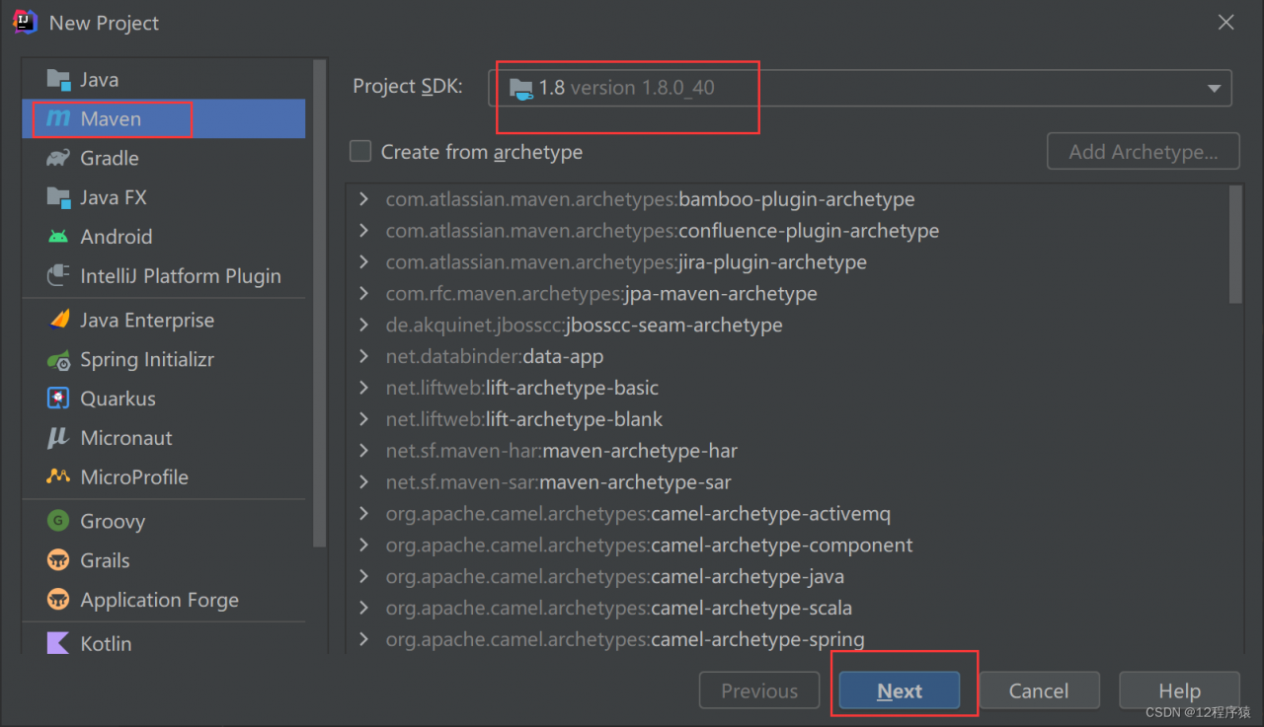The image size is (1264, 727).
Task: Click the "New Project" title text
Action: point(104,23)
